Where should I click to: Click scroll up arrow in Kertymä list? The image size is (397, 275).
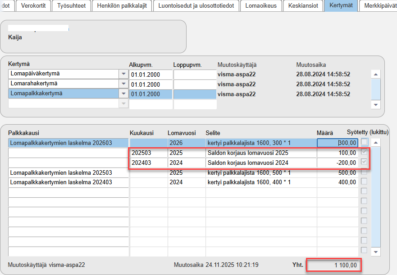pyautogui.click(x=376, y=75)
